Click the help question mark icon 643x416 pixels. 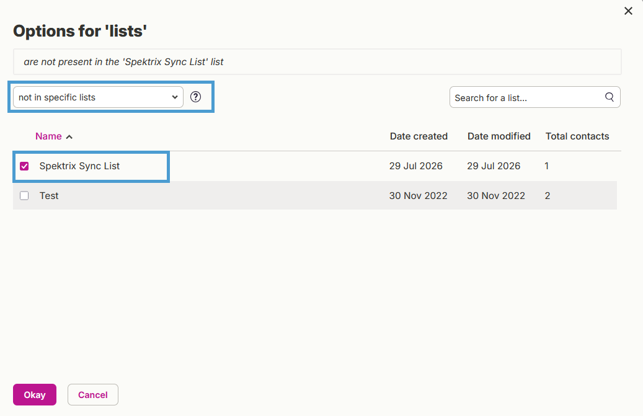195,97
